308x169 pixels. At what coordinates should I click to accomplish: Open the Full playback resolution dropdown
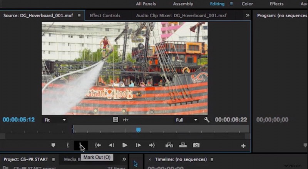187,120
